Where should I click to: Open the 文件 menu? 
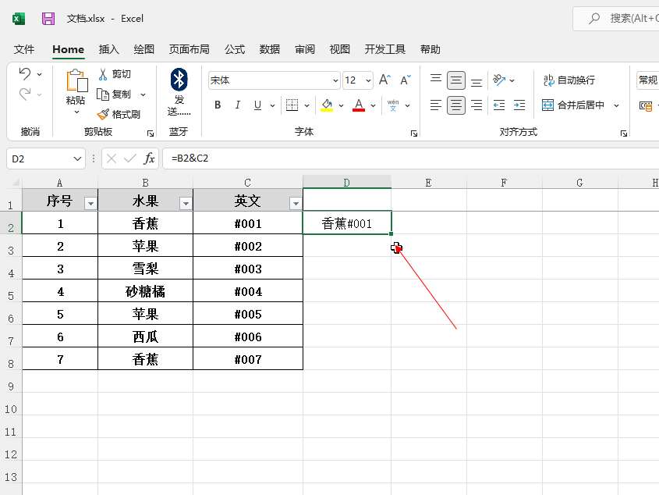tap(24, 49)
